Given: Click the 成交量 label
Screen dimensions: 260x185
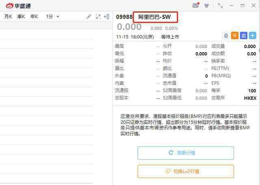Looking at the screenshot, I should 218,46.
